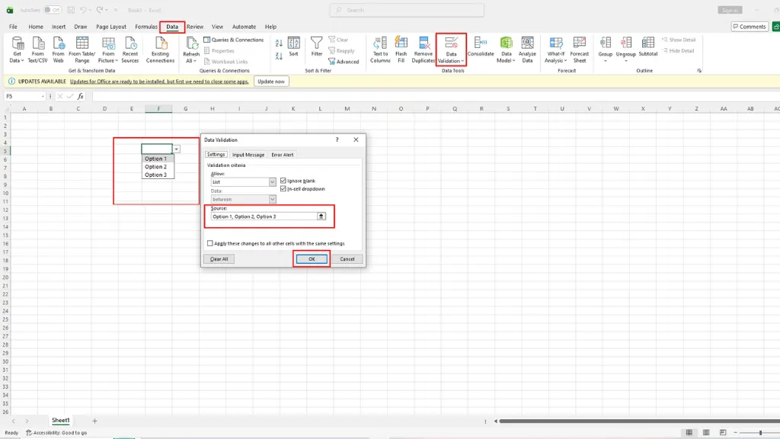Switch to Page Layout view

point(706,433)
